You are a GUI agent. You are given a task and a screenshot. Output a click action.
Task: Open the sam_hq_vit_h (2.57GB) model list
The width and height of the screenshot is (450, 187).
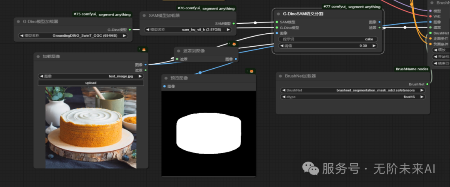[x=187, y=30]
